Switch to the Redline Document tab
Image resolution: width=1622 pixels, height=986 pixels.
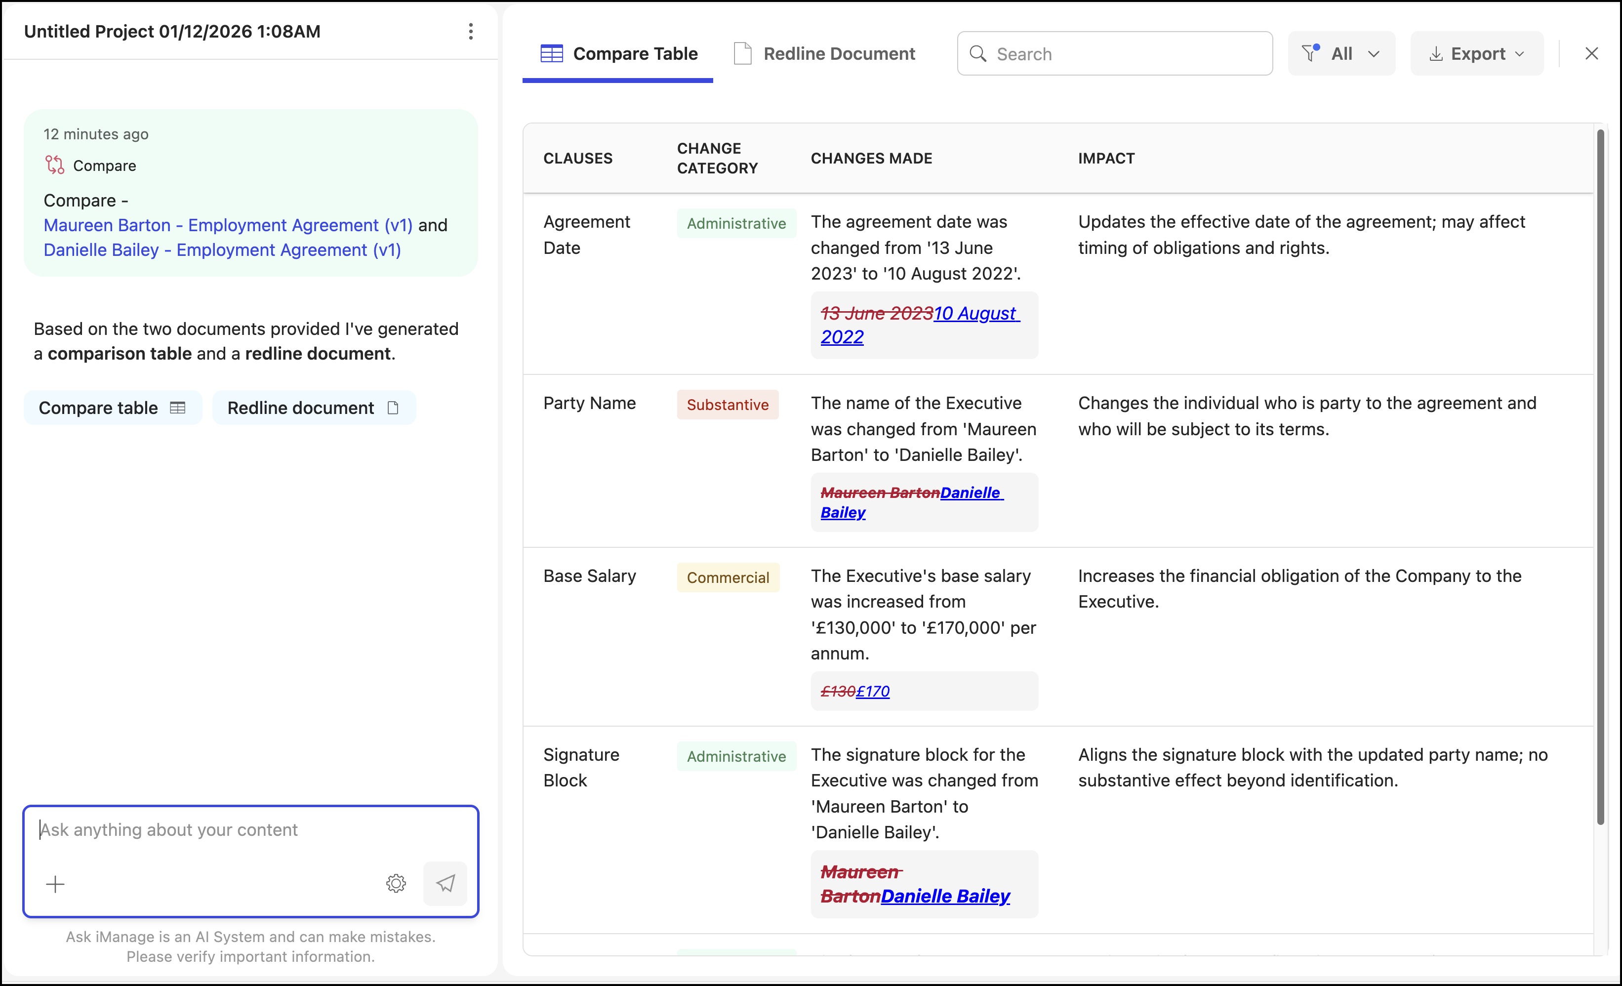tap(825, 53)
